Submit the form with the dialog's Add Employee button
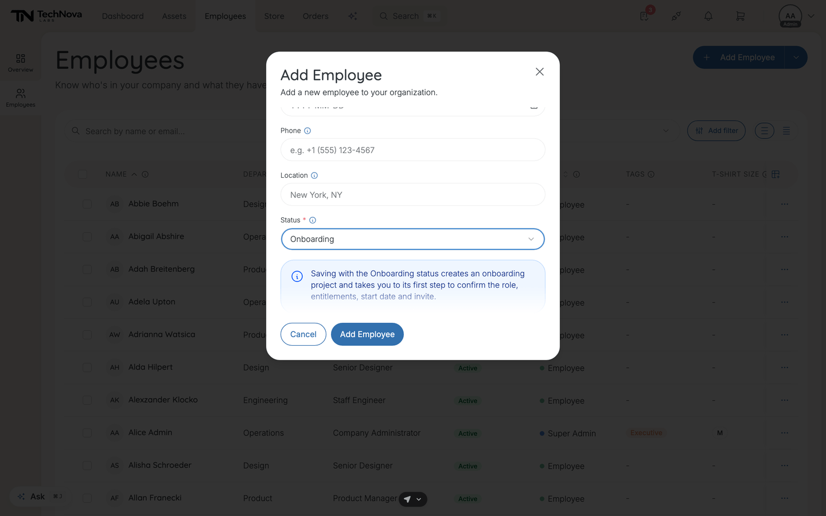The image size is (826, 516). tap(367, 334)
